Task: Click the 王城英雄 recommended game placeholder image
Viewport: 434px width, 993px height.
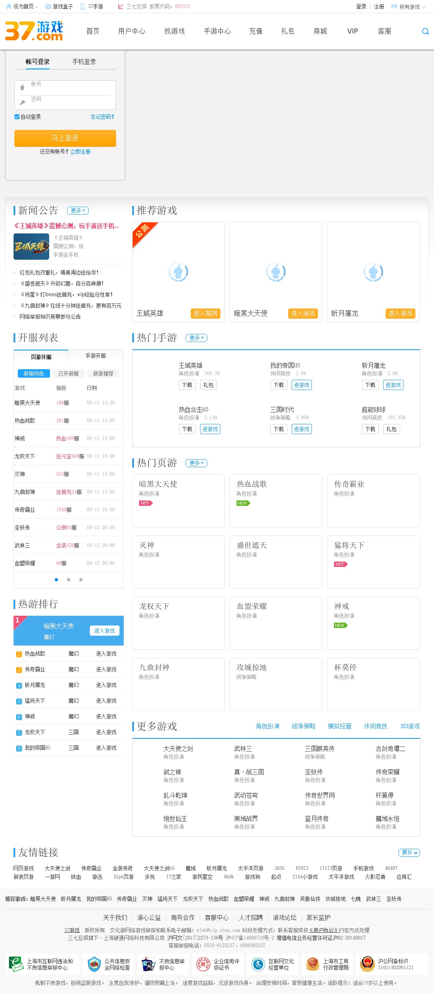Action: pyautogui.click(x=178, y=272)
